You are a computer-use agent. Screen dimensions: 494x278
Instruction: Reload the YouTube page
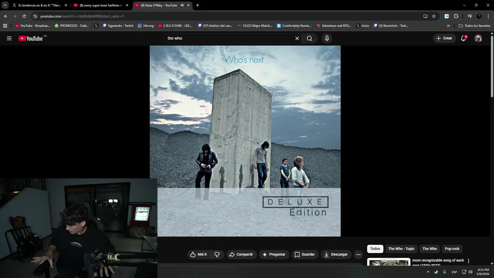(x=24, y=16)
